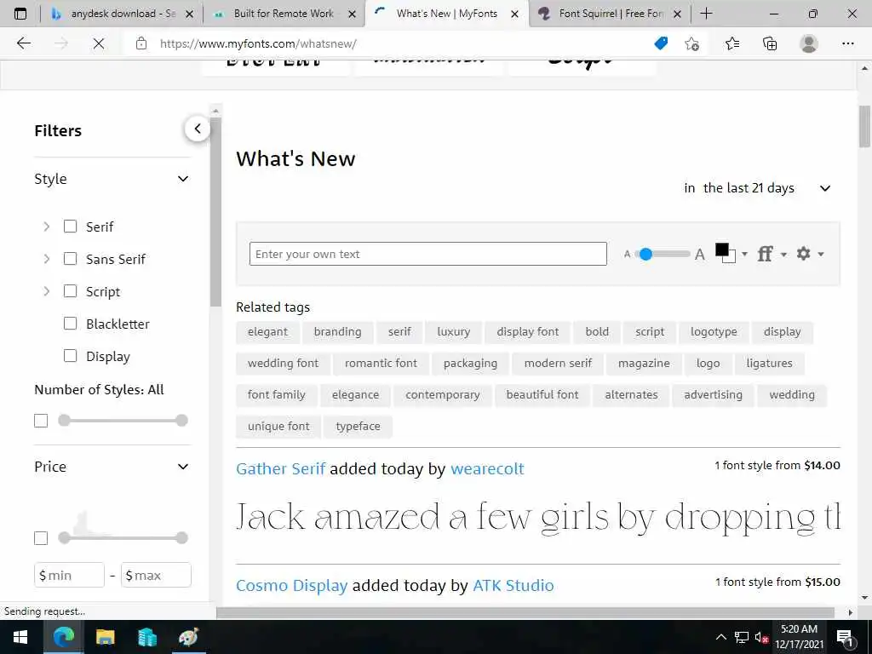Select the typeface tag
Image resolution: width=872 pixels, height=654 pixels.
[x=359, y=427]
